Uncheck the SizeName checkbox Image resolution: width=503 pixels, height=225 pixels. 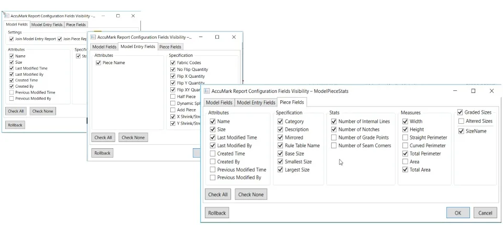pos(461,131)
